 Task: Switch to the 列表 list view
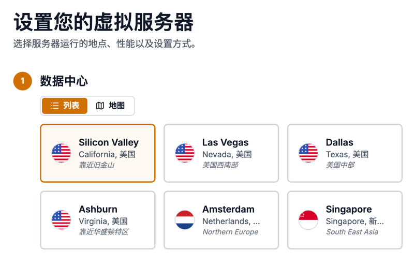65,106
